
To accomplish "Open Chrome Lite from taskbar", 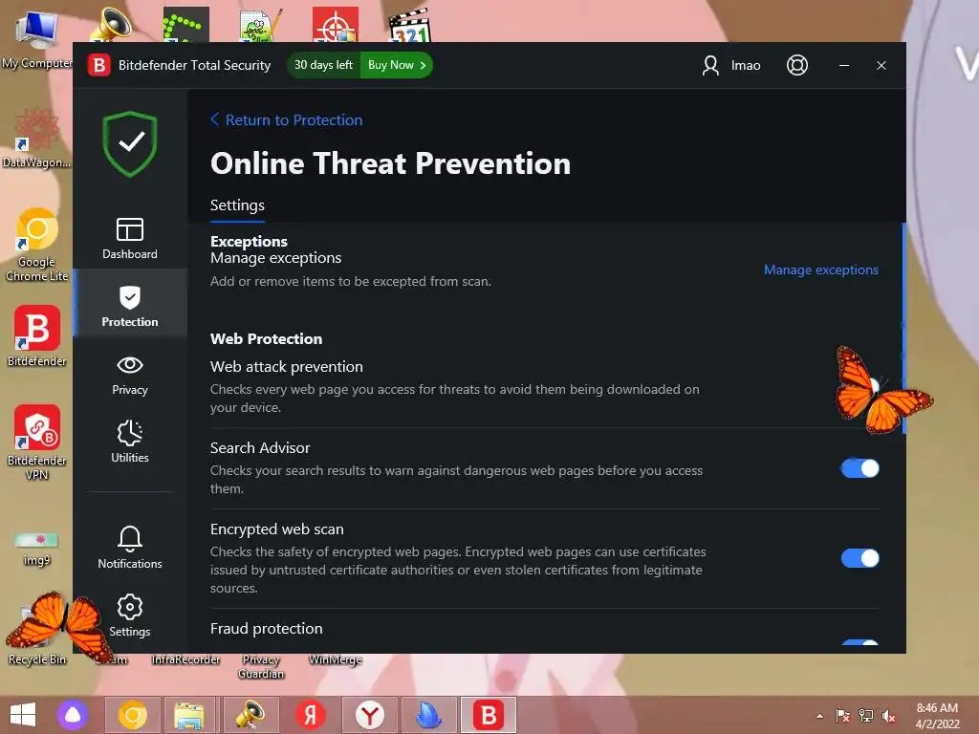I will [x=132, y=715].
